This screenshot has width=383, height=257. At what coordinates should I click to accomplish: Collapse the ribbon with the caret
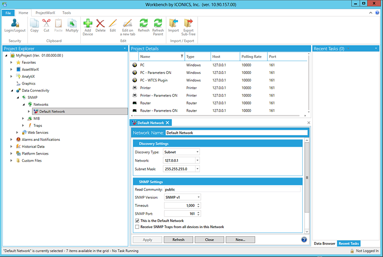(x=371, y=13)
